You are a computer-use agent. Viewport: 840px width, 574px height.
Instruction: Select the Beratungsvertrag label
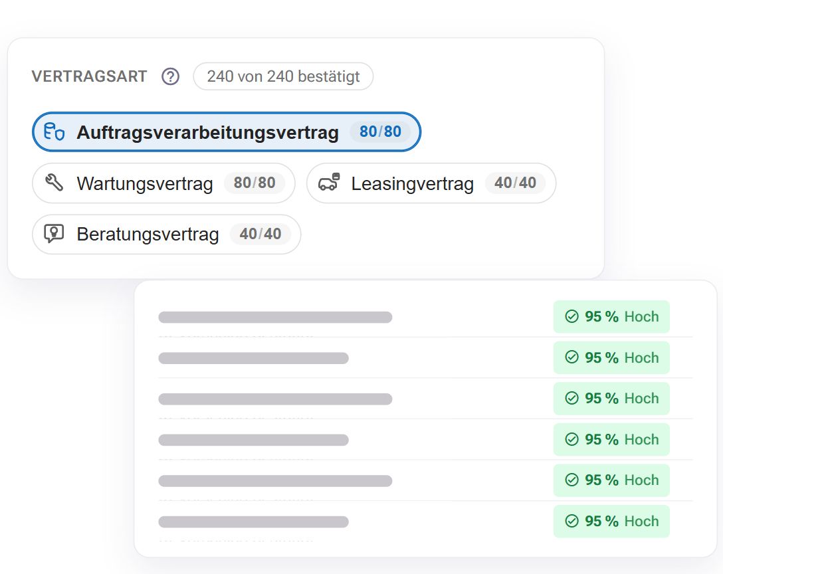pyautogui.click(x=148, y=235)
